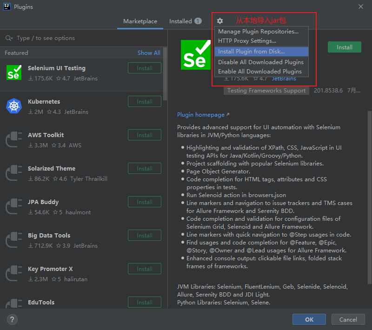
Task: Install the Big Data Tools plugin
Action: click(x=145, y=235)
